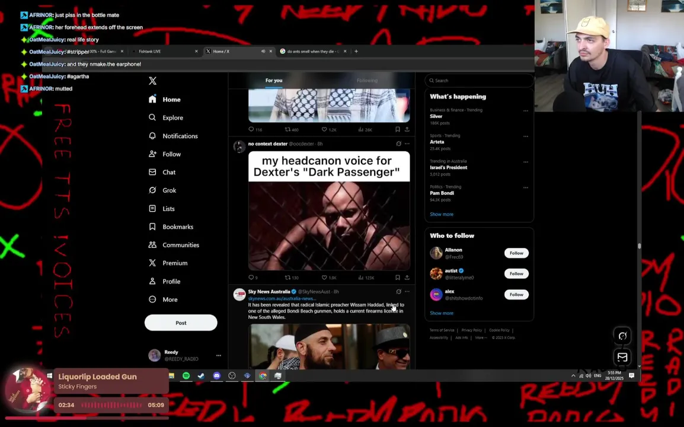Open the floating Grok button
This screenshot has height=427, width=684.
(x=622, y=336)
